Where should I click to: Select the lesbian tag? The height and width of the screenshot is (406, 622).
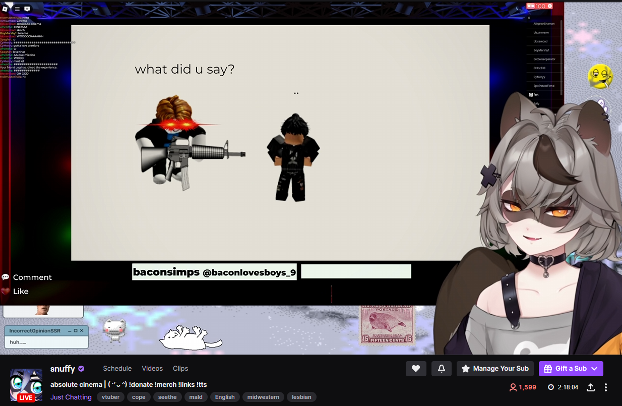point(301,397)
